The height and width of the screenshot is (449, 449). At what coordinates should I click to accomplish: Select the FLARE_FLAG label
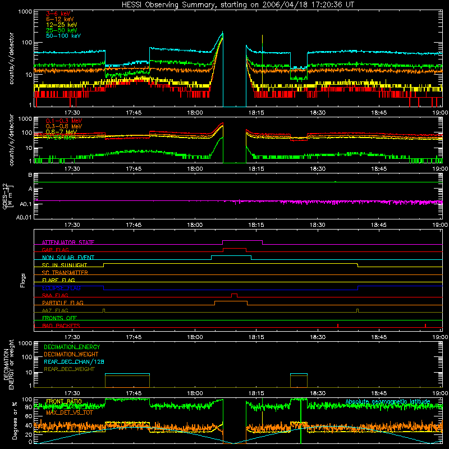pyautogui.click(x=58, y=280)
